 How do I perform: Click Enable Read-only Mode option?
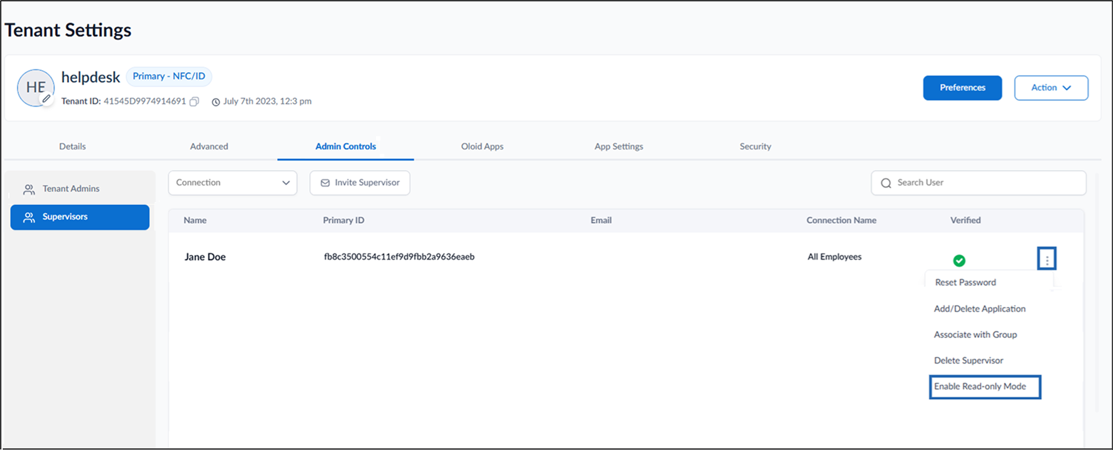coord(985,387)
